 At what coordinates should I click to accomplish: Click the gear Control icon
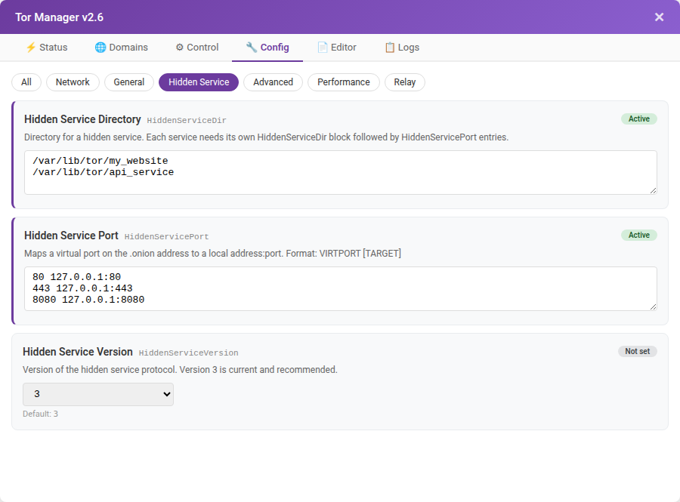click(x=180, y=48)
